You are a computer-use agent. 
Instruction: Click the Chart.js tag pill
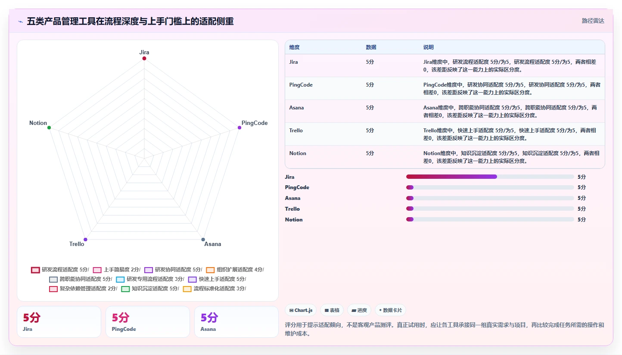[301, 310]
